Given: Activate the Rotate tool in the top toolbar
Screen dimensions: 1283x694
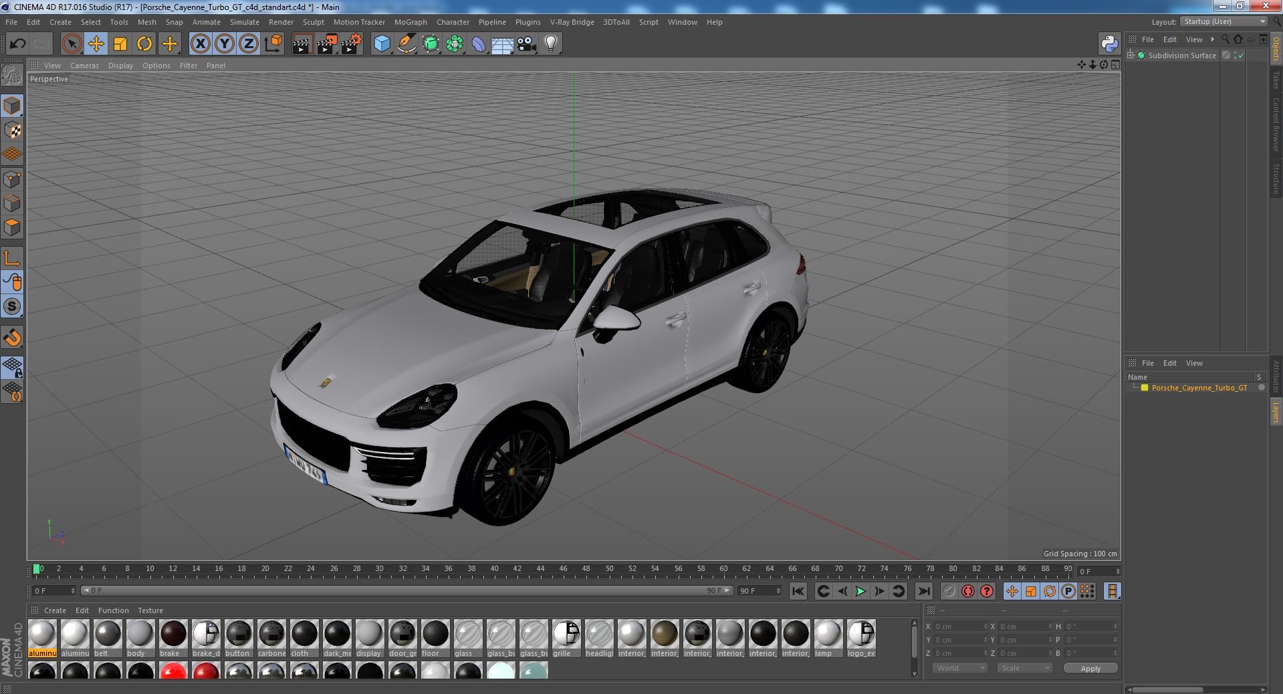Looking at the screenshot, I should [144, 44].
